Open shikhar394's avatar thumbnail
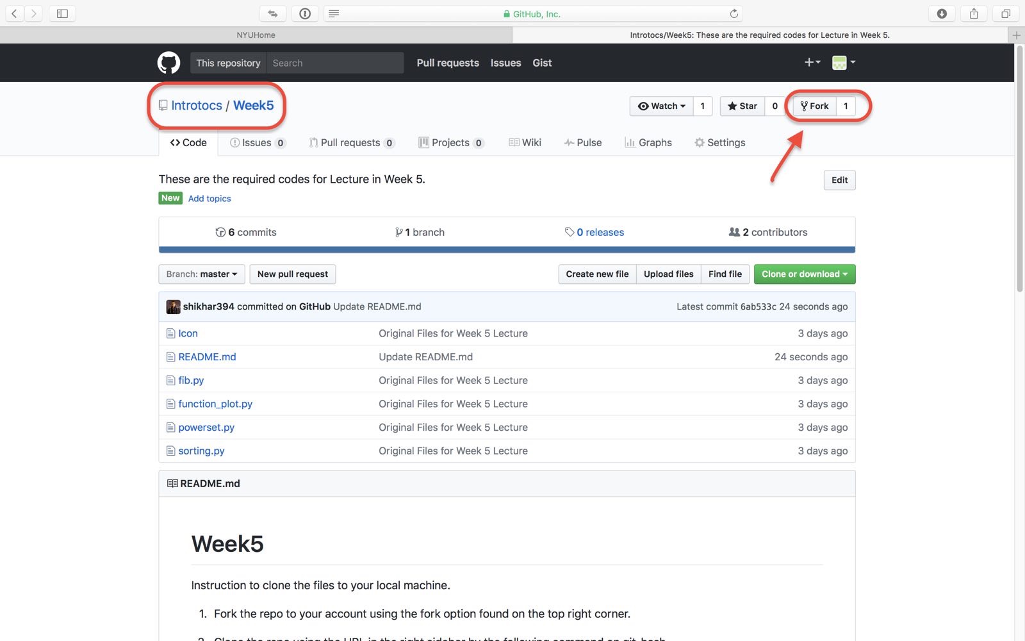 pos(173,306)
